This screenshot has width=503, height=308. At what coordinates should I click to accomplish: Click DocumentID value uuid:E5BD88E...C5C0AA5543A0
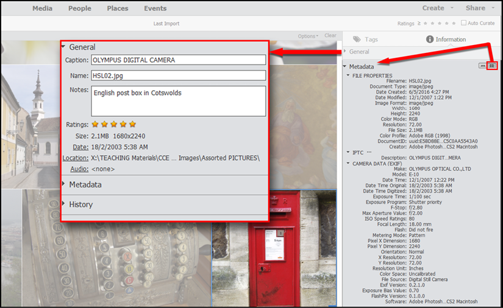(443, 141)
